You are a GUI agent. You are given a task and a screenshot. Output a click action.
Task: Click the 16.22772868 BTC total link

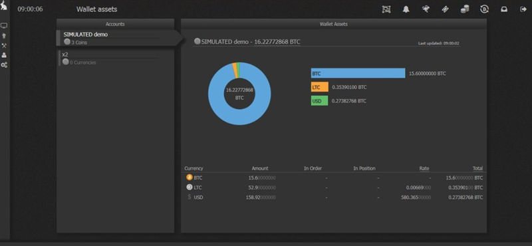(277, 42)
